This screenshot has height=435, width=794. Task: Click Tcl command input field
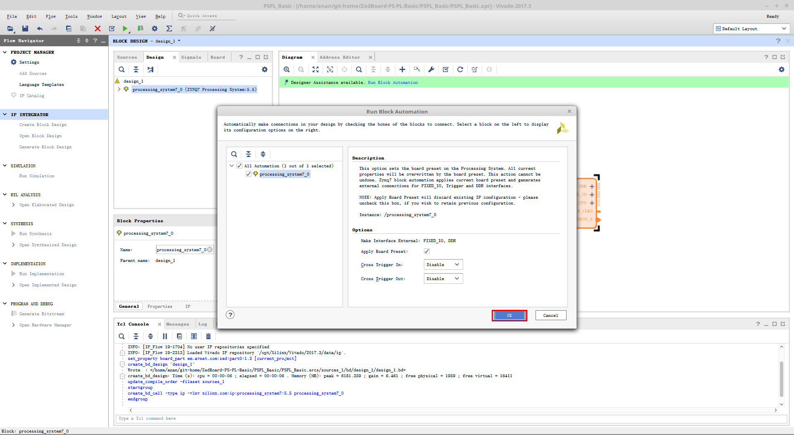click(x=452, y=418)
